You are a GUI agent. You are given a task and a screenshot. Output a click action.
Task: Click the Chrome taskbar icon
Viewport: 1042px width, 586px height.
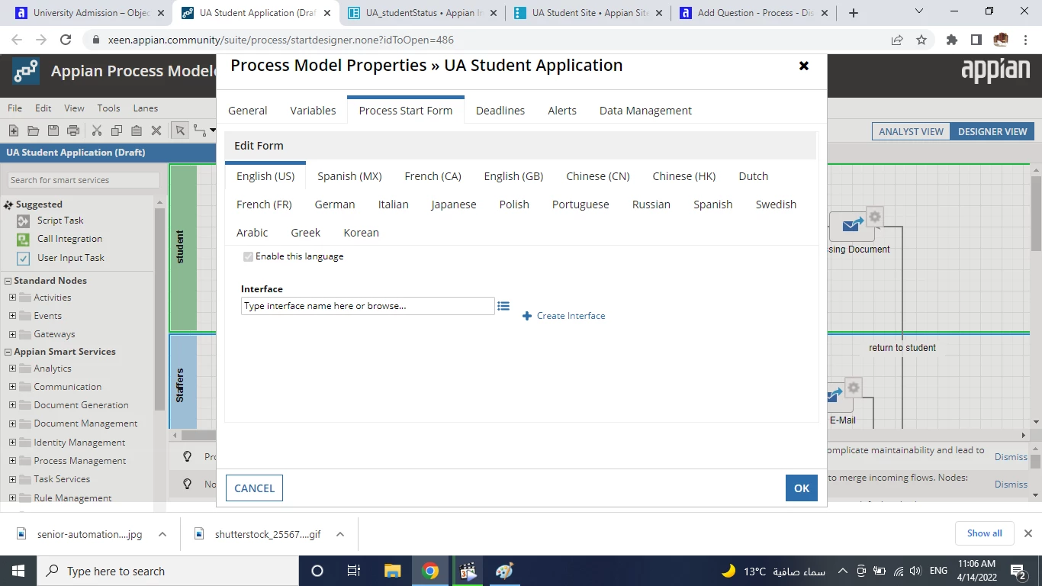click(x=430, y=571)
